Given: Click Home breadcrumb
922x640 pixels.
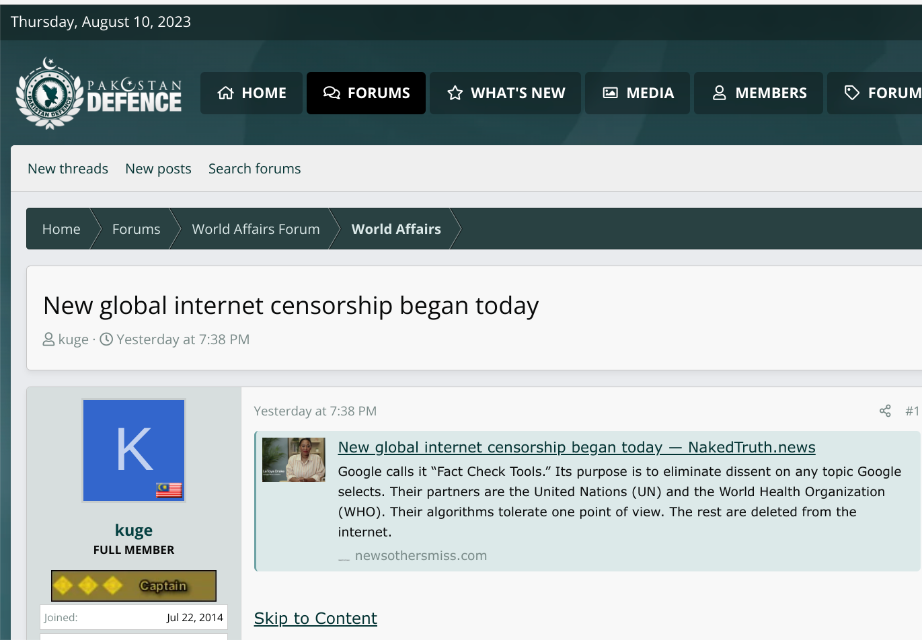Looking at the screenshot, I should coord(61,229).
